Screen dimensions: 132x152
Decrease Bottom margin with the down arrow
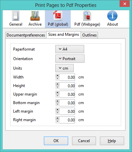coord(57,104)
